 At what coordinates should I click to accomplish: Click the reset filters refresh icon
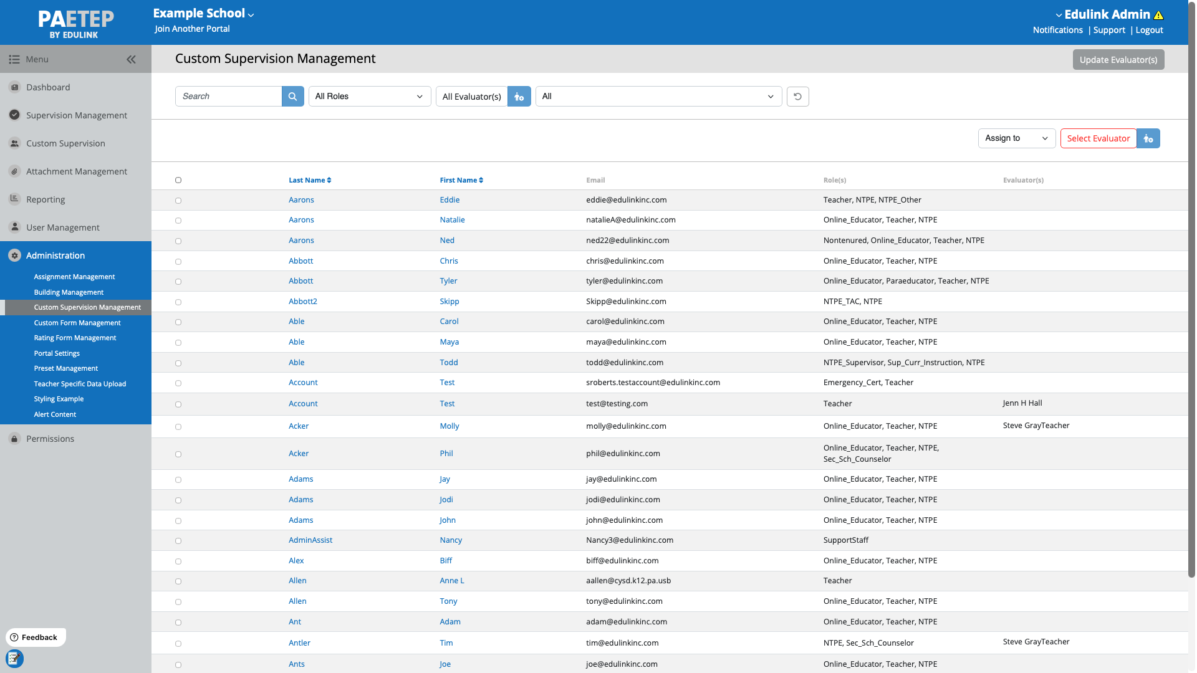(797, 97)
